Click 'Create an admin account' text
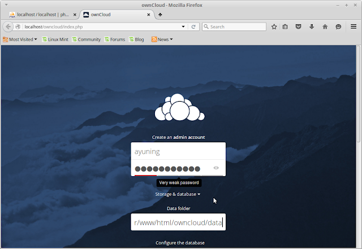362x249 pixels. point(178,137)
